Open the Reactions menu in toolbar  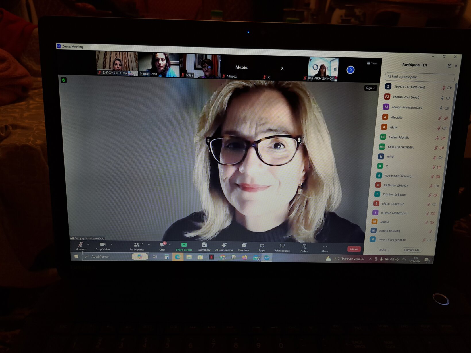pyautogui.click(x=244, y=247)
